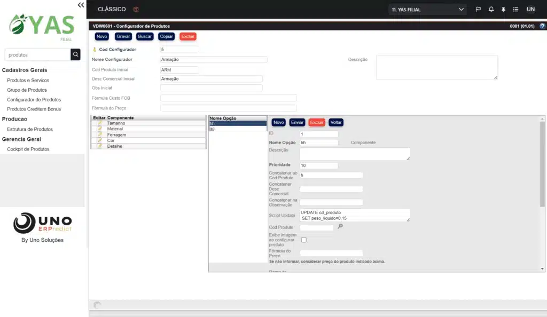
Task: Click the option panel vertical scrollbar
Action: (542, 164)
